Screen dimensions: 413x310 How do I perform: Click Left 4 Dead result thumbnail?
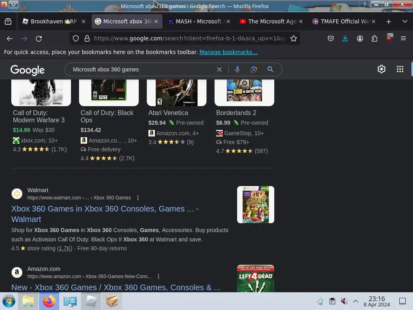point(255,279)
